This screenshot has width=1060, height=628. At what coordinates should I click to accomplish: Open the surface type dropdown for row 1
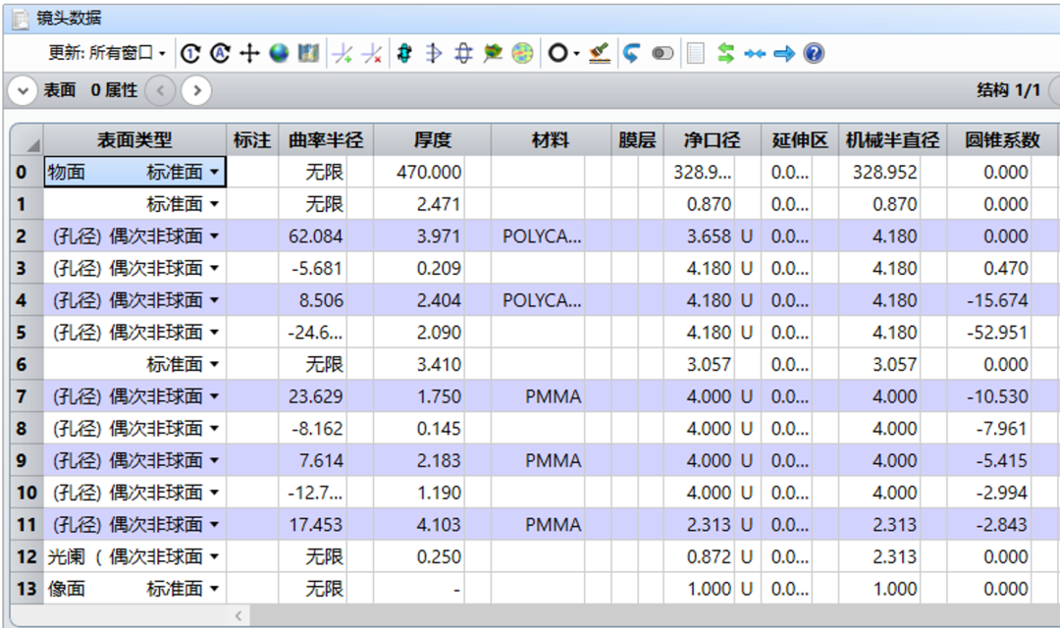[214, 204]
